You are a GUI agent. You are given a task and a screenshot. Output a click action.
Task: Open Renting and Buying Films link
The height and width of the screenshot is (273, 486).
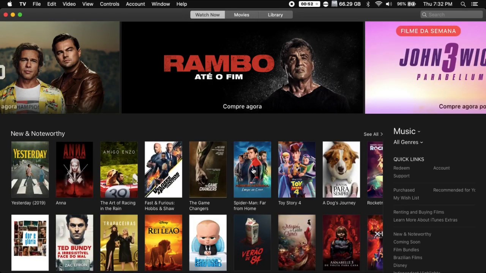coord(418,212)
